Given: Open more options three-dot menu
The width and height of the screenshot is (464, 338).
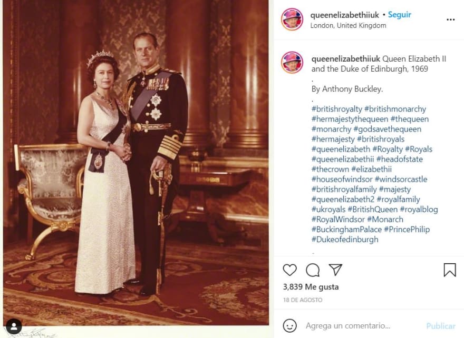Looking at the screenshot, I should click(450, 19).
